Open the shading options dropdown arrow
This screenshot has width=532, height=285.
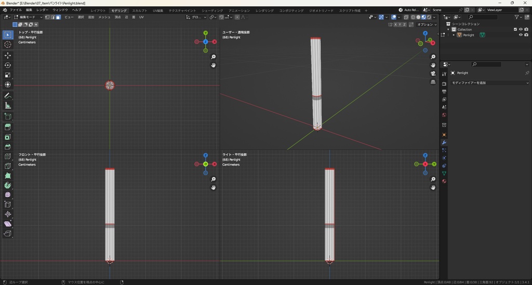(434, 17)
